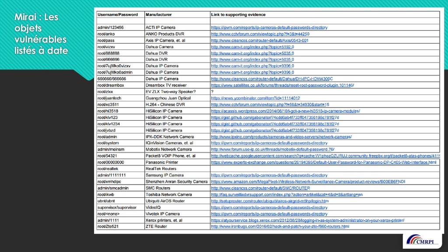Click the CMRPI logo

coord(422,241)
